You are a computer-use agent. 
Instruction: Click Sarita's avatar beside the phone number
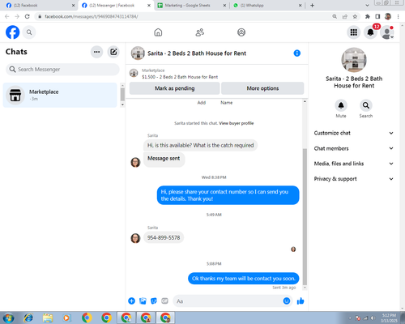coord(135,238)
